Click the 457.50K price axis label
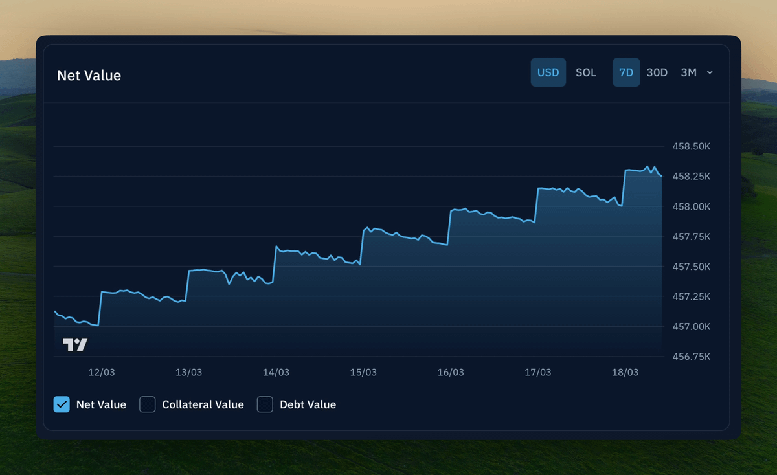The image size is (777, 475). point(692,267)
